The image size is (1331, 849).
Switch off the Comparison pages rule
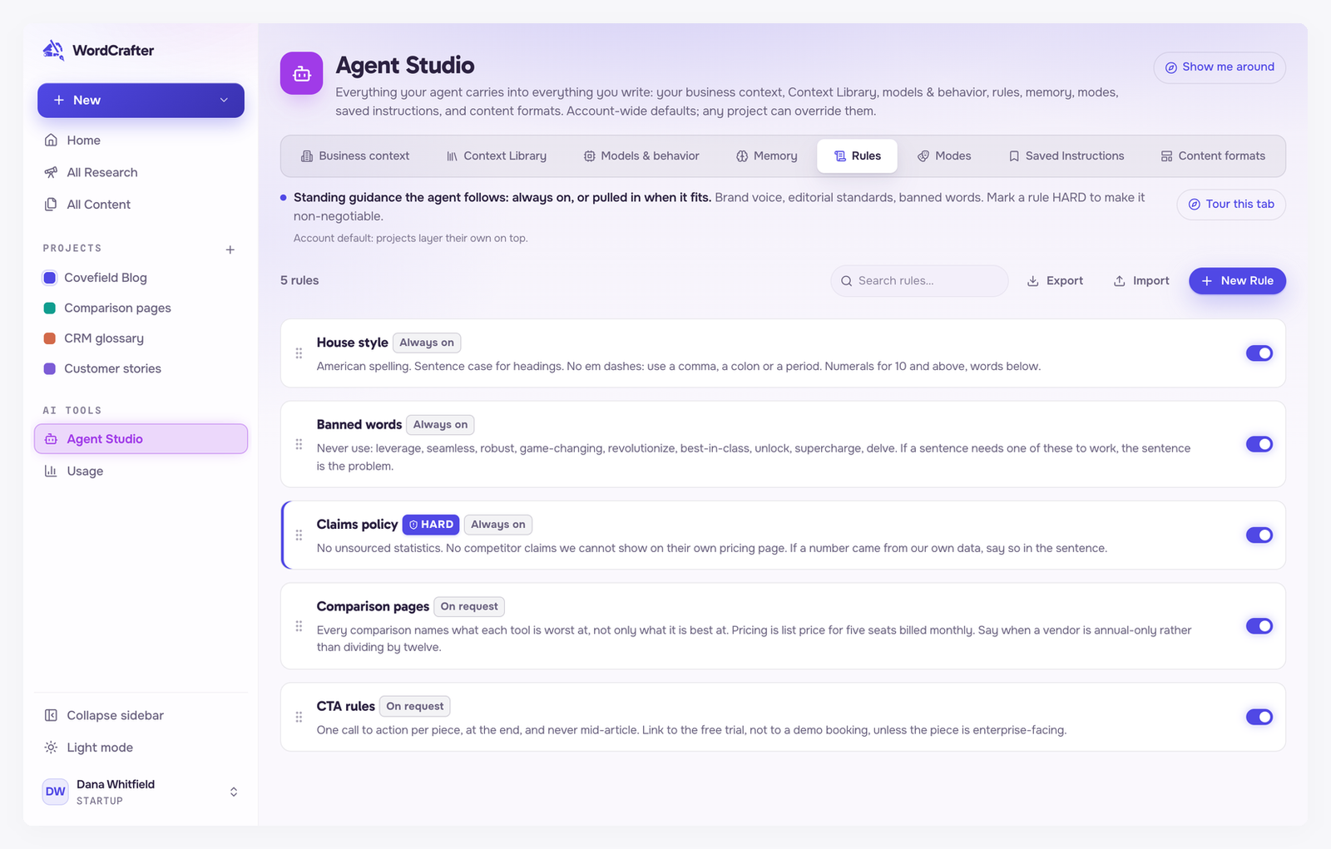[1259, 626]
